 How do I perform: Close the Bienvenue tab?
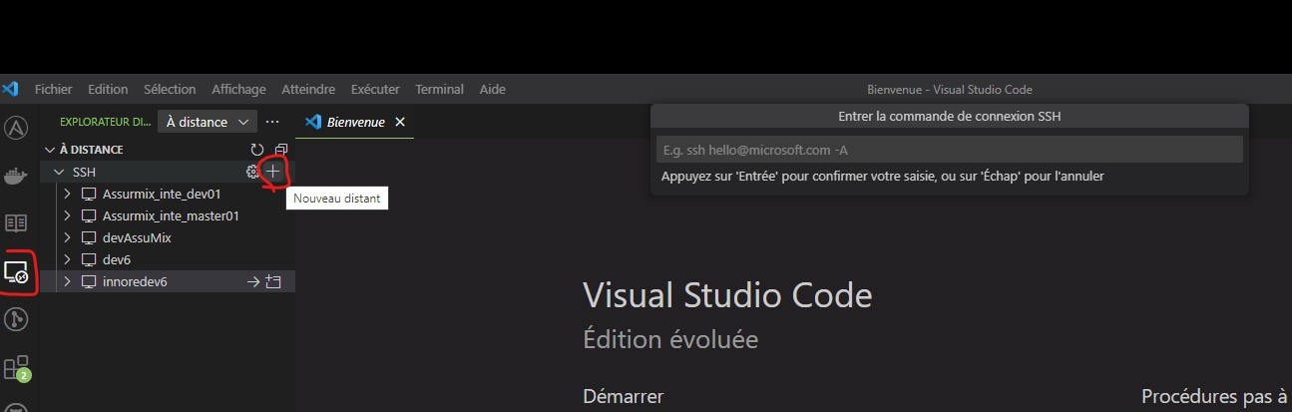click(400, 122)
